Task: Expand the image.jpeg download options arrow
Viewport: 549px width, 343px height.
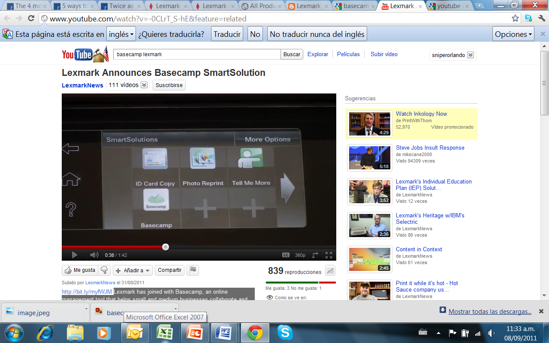Action: pyautogui.click(x=86, y=309)
